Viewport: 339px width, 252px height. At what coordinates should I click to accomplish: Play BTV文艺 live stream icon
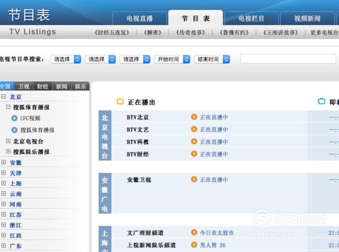[194, 129]
